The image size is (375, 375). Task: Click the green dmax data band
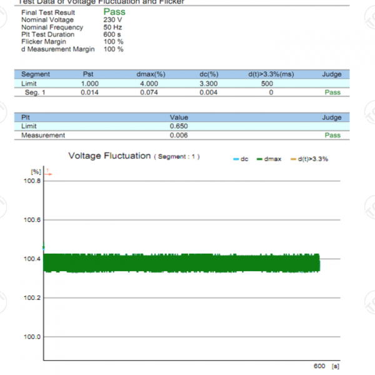[181, 263]
